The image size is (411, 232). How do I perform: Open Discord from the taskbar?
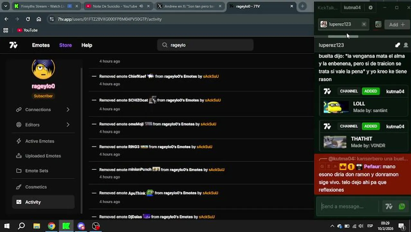81,226
